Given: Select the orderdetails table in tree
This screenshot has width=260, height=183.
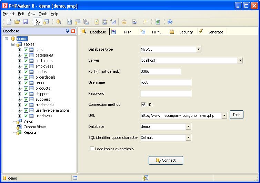Looking at the screenshot, I should click(45, 77).
